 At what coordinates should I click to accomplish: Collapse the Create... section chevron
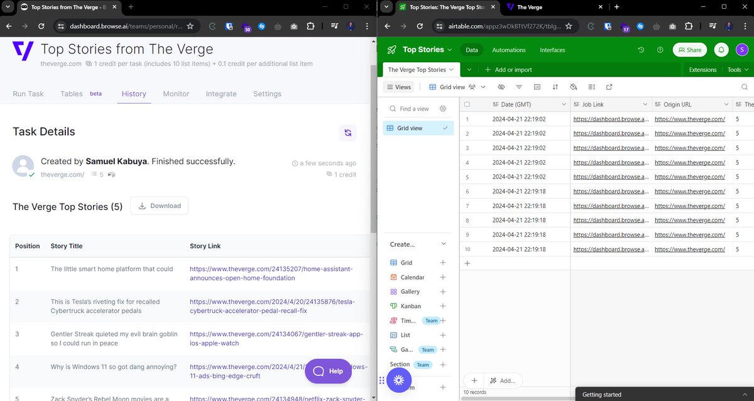click(x=443, y=244)
